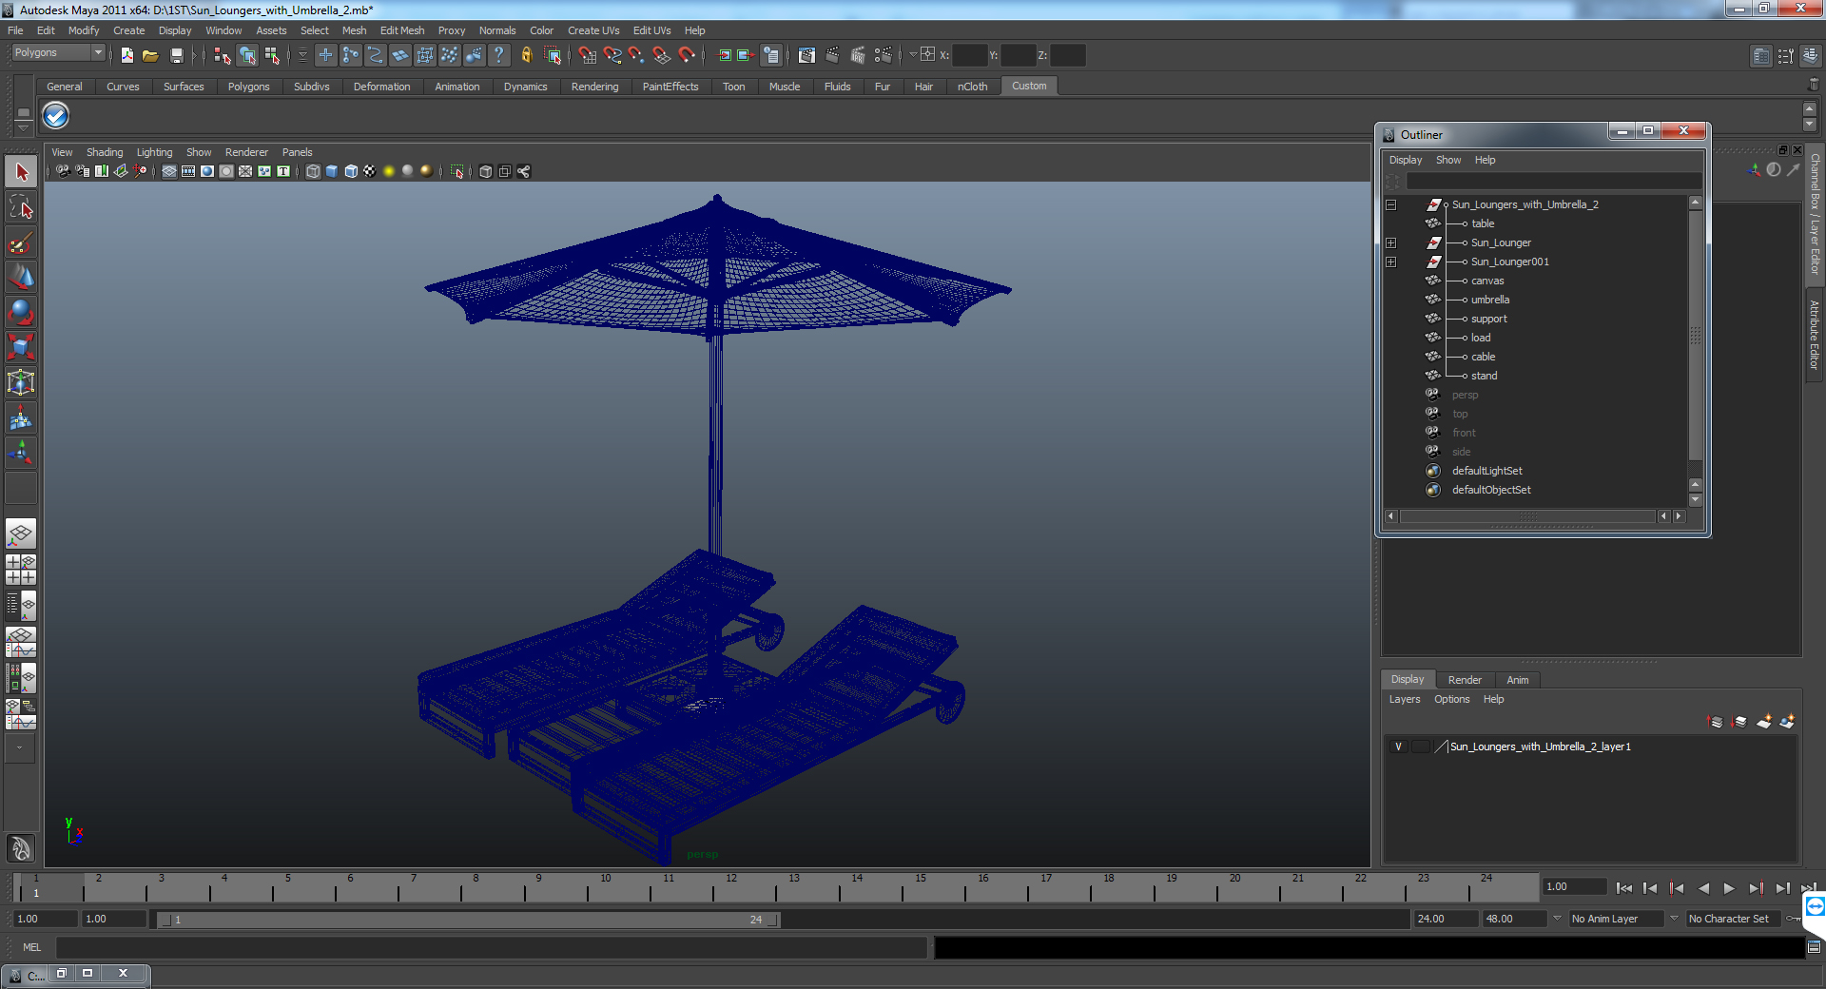
Task: Activate the Paint Selection tool
Action: point(21,242)
